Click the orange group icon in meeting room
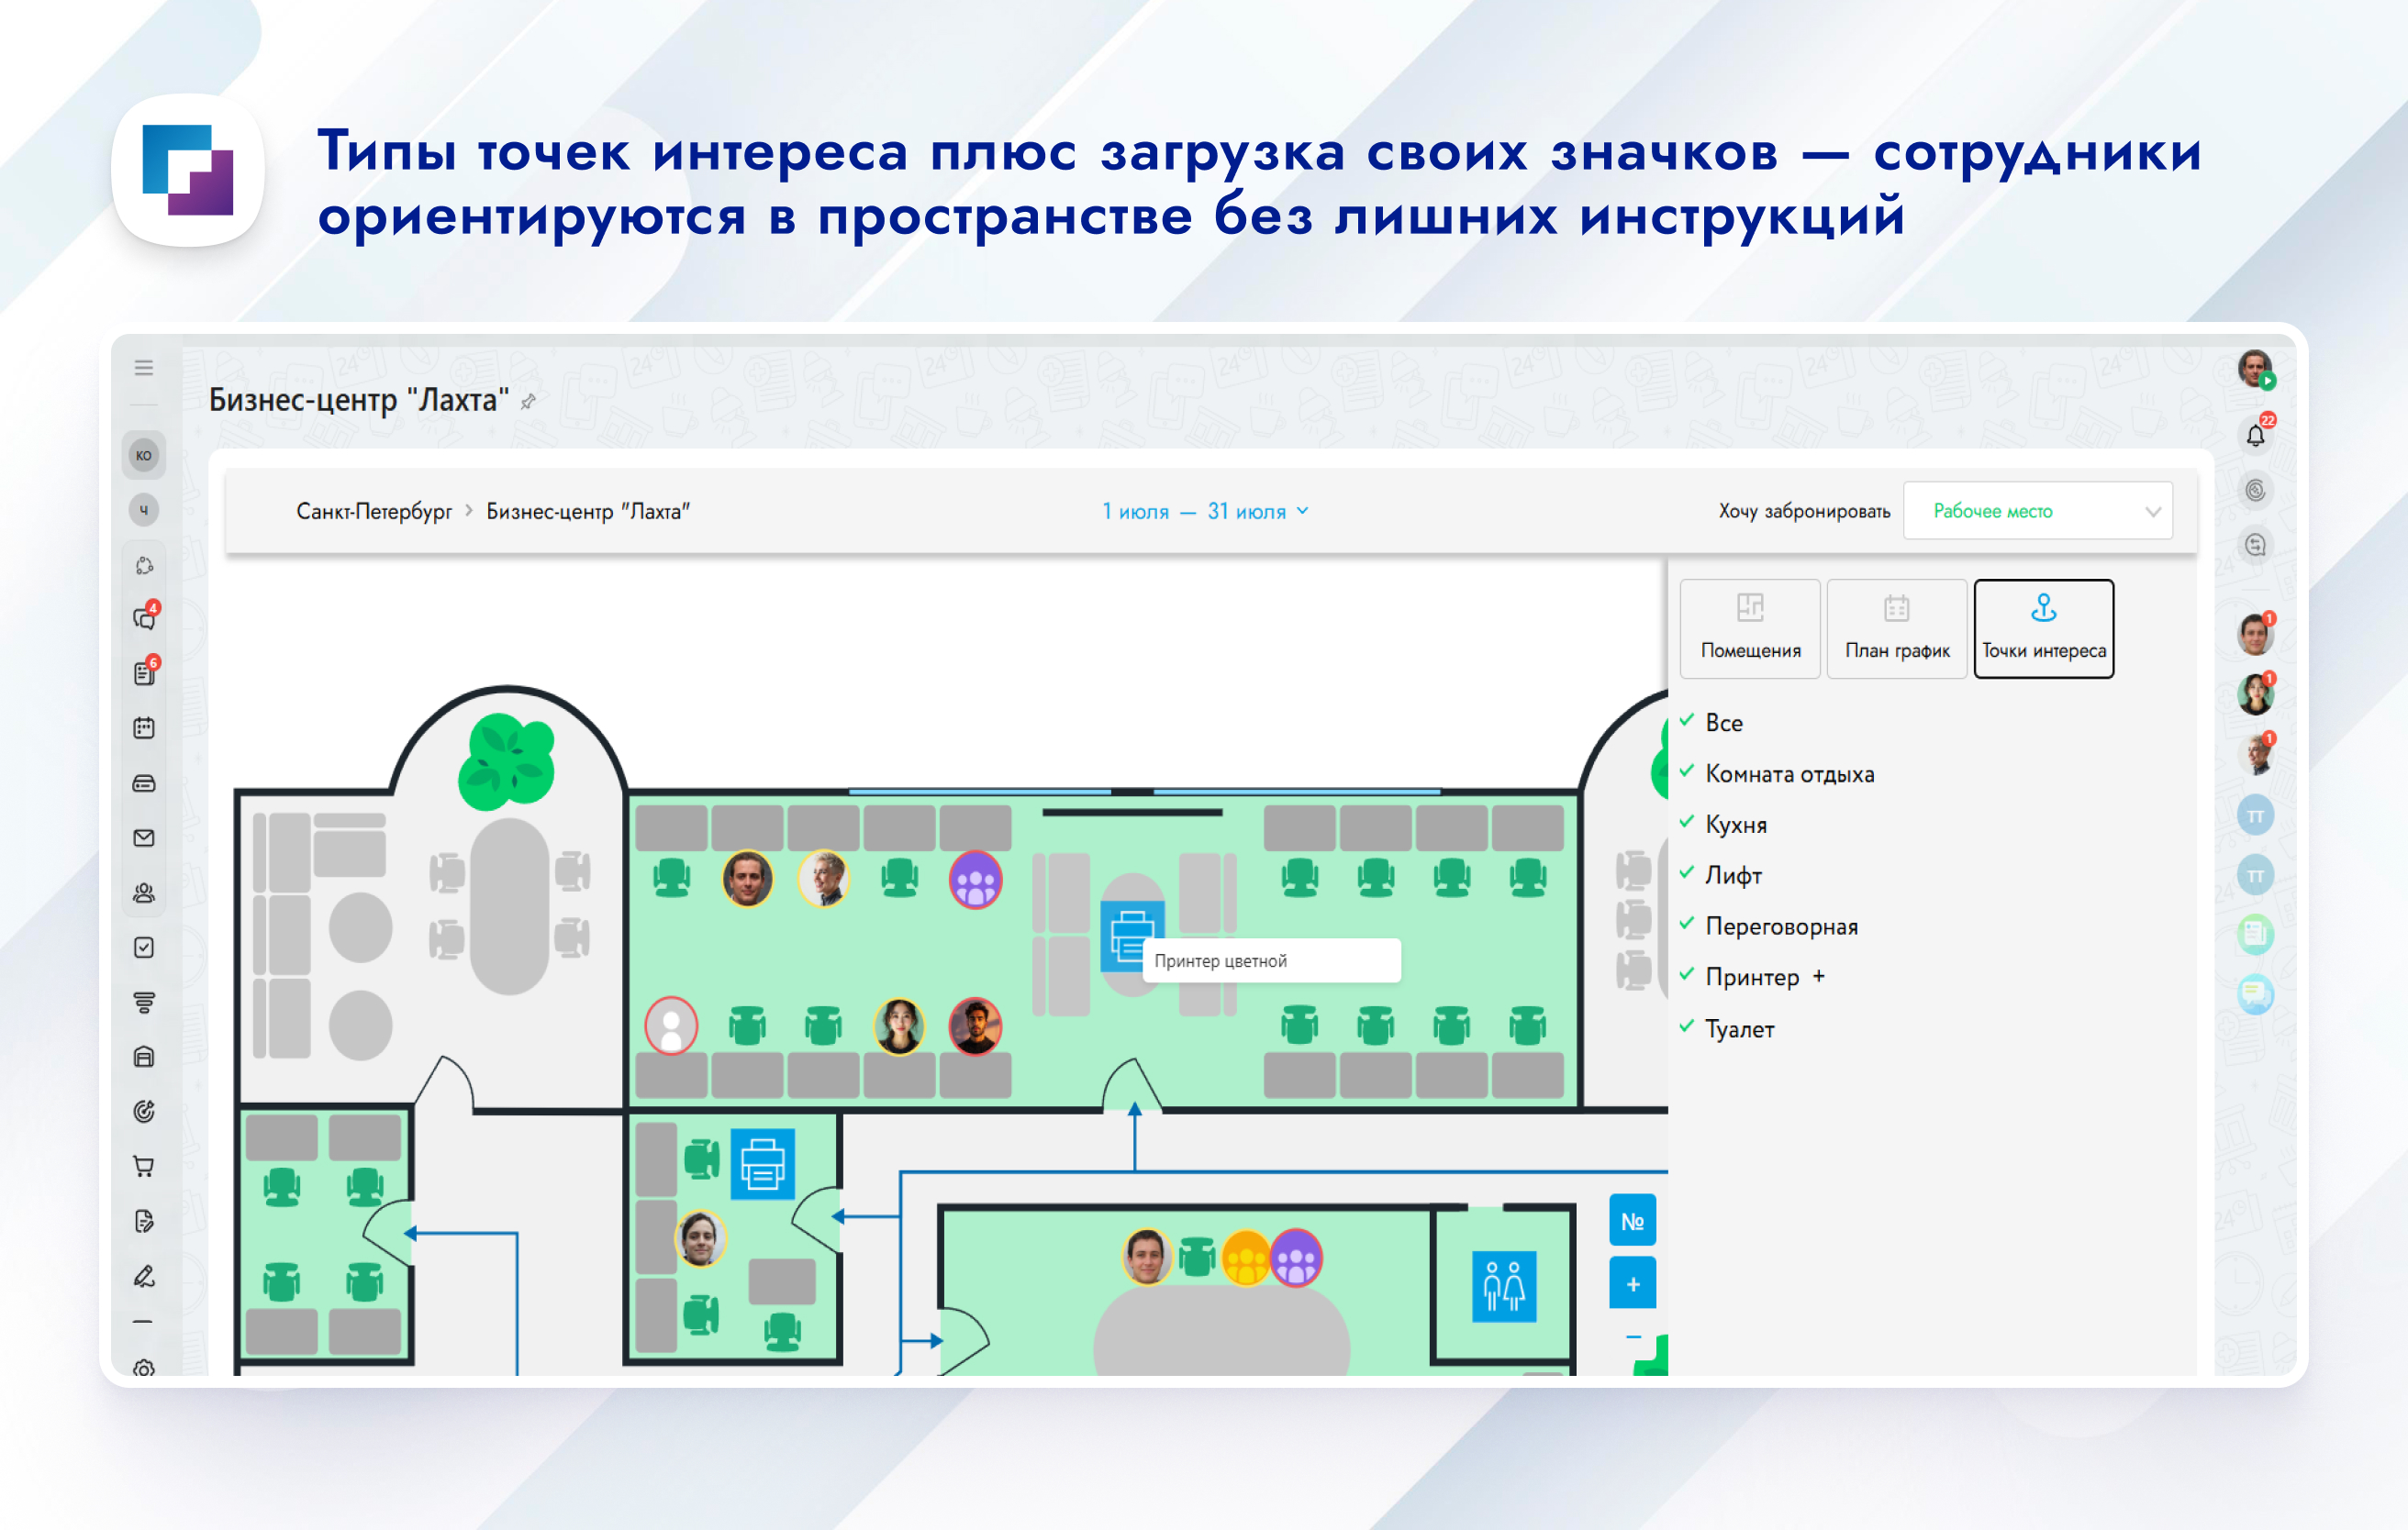 (1246, 1258)
